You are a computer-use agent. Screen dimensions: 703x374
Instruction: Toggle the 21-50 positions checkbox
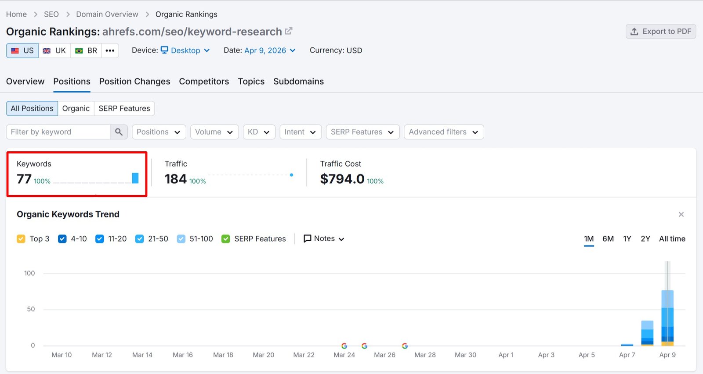[139, 239]
